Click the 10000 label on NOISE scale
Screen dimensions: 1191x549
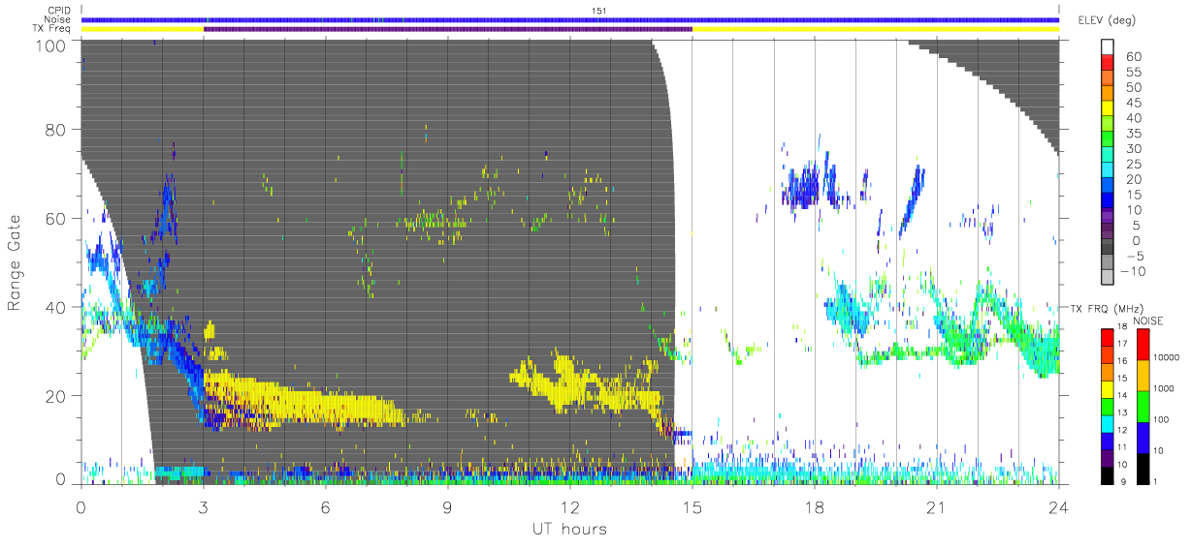pyautogui.click(x=1167, y=357)
